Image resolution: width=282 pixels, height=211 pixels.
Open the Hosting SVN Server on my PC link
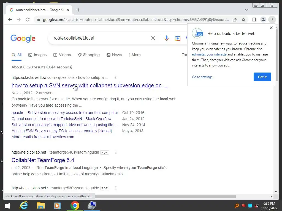click(61, 131)
